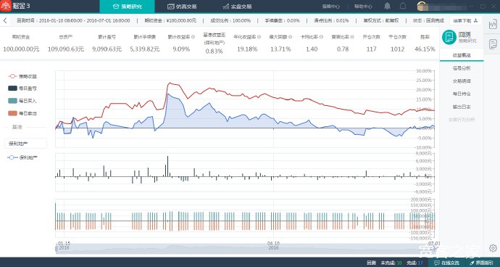
Task: Select the 输出日志 side tab
Action: 462,107
